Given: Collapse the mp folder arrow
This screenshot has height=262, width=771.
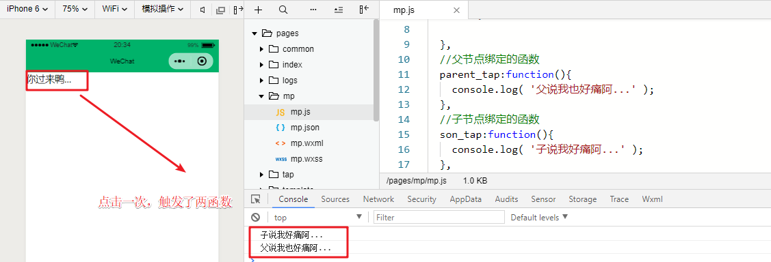Looking at the screenshot, I should pos(262,96).
